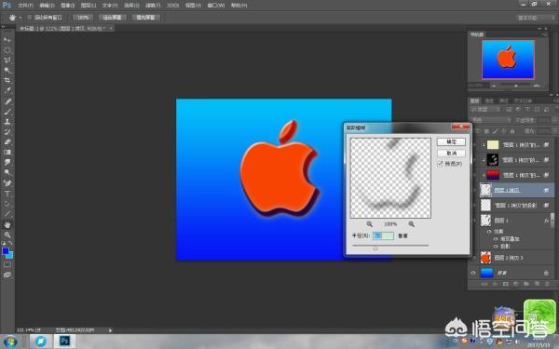
Task: Zoom out in Gaussian Blur preview
Action: point(369,224)
